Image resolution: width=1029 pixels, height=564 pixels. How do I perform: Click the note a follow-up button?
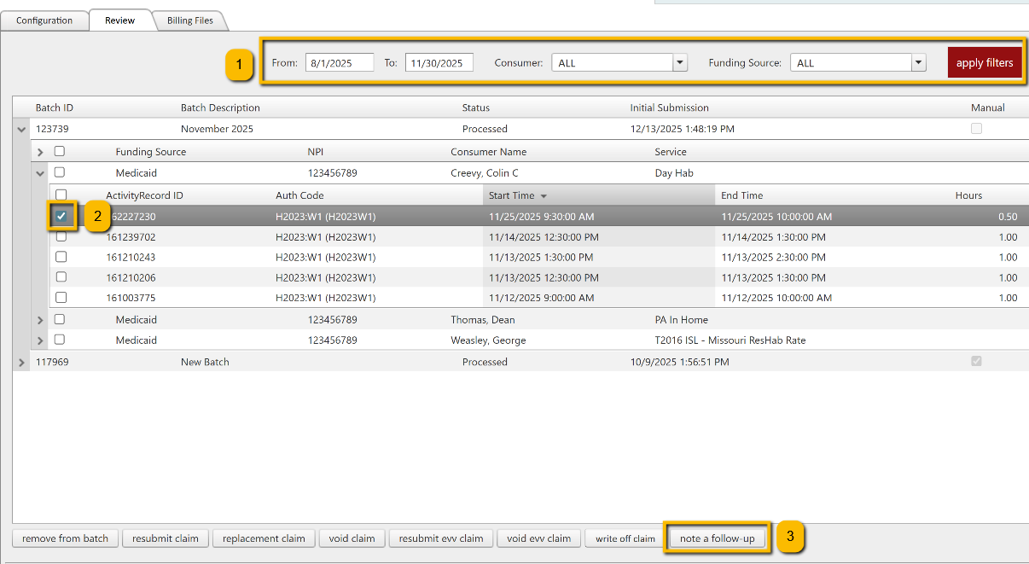point(717,538)
